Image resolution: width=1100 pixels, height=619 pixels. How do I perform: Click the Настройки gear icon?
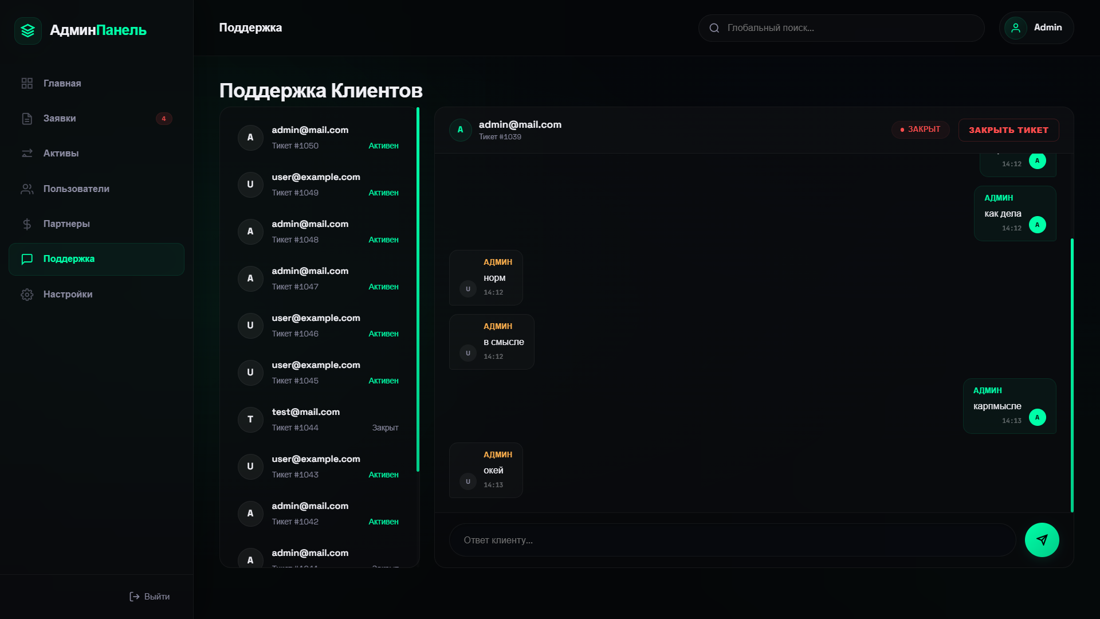(27, 295)
